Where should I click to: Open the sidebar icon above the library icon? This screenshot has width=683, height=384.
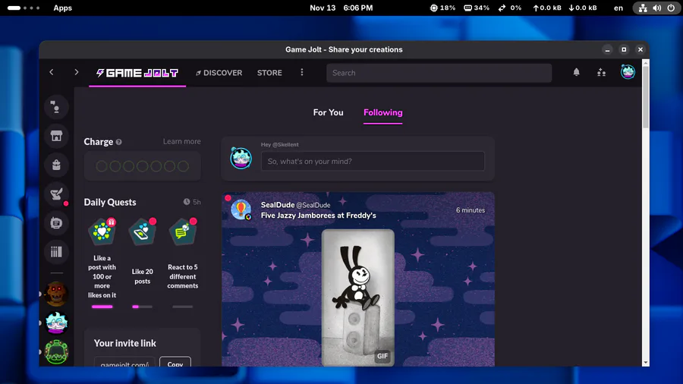(x=56, y=223)
